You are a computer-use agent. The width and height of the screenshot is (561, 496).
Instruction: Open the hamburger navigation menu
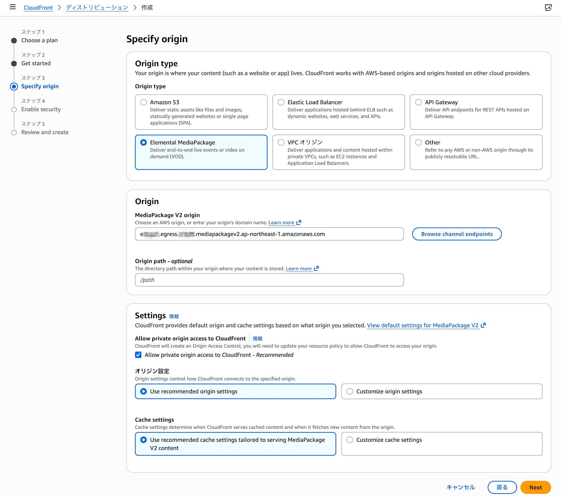click(x=13, y=7)
